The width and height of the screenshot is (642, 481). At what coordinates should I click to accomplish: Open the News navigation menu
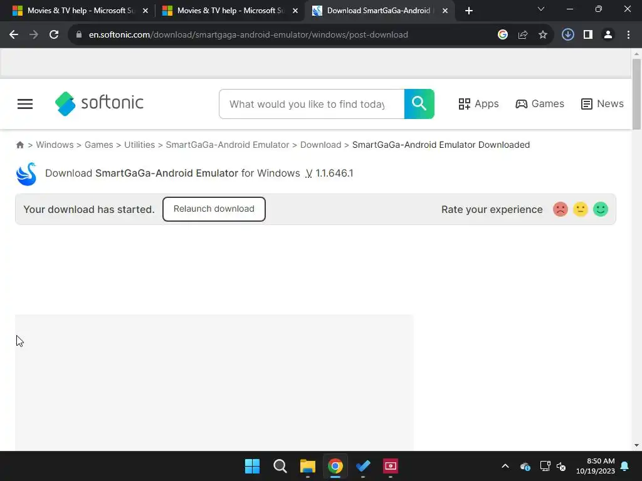point(603,104)
